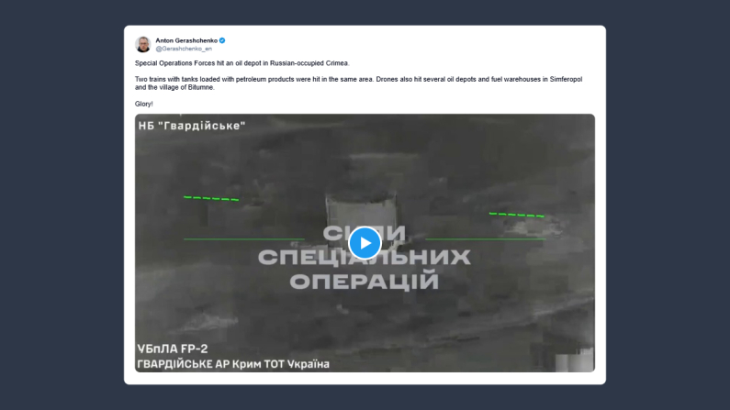This screenshot has height=410, width=730.
Task: Click the paragraph about two trains
Action: (x=358, y=83)
